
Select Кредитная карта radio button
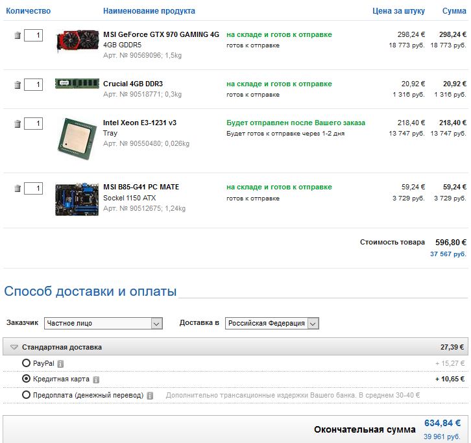click(26, 379)
